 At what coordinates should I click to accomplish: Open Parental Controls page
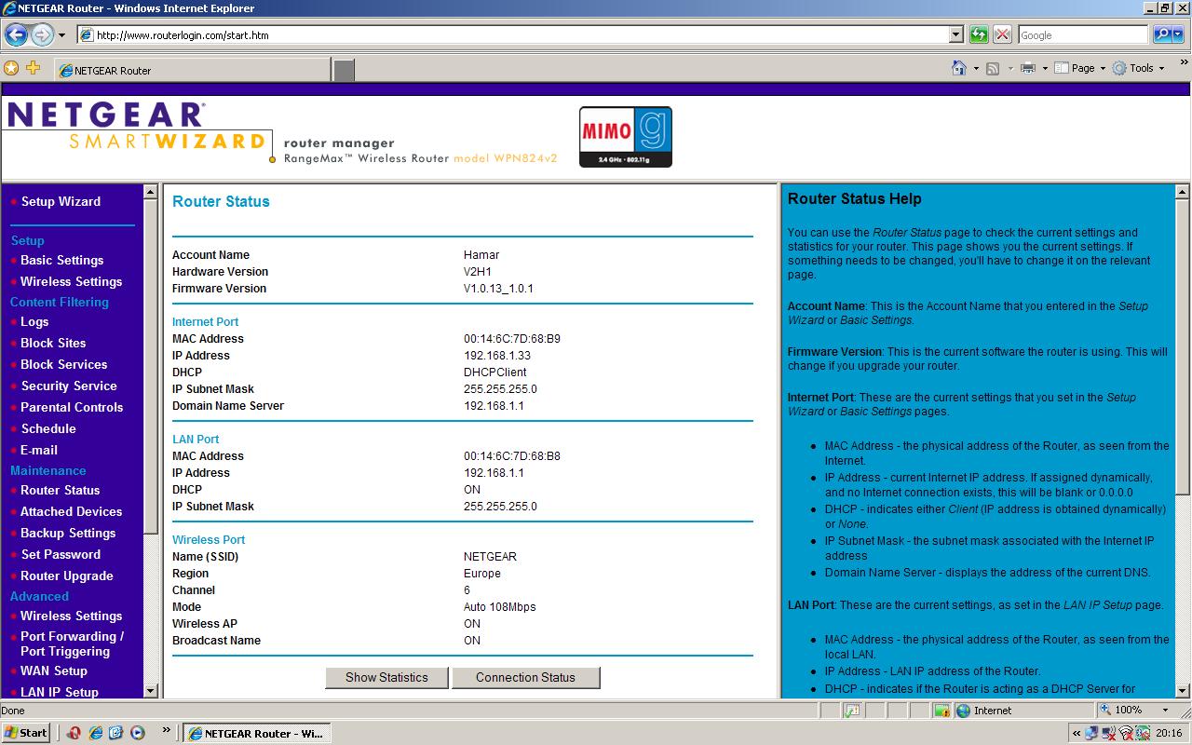coord(72,407)
